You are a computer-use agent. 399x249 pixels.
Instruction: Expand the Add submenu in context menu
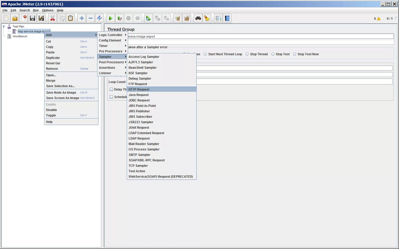[71, 35]
